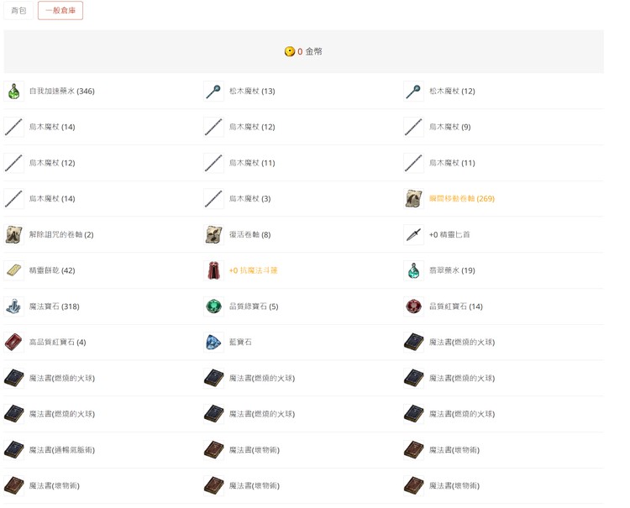Open the 復活卷軸 (8) item label
This screenshot has width=630, height=508.
249,235
